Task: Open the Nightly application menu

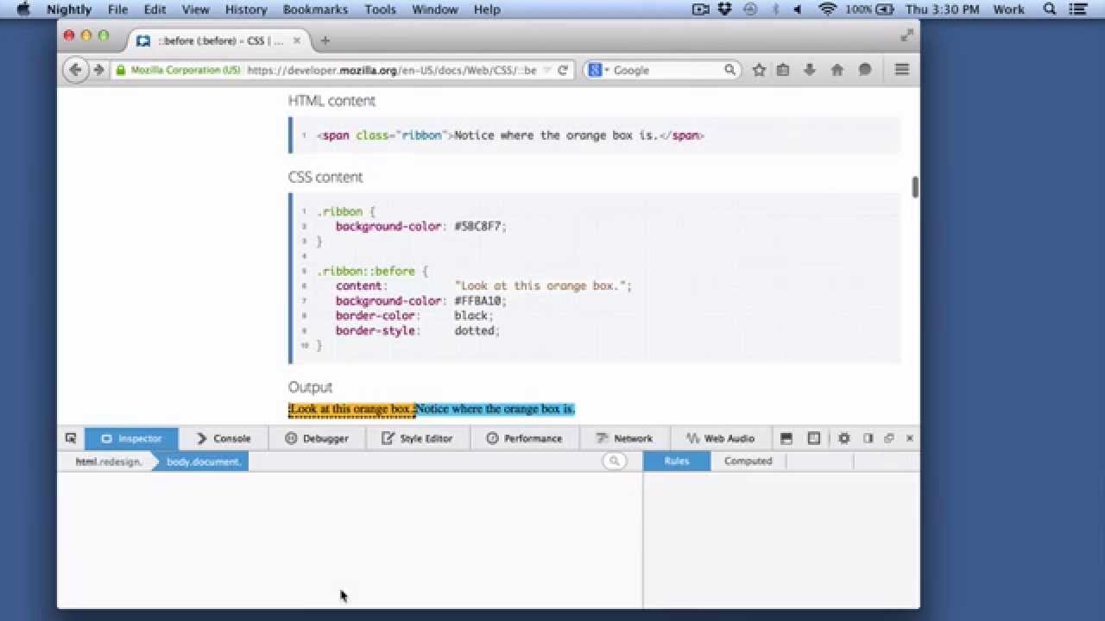Action: click(69, 9)
